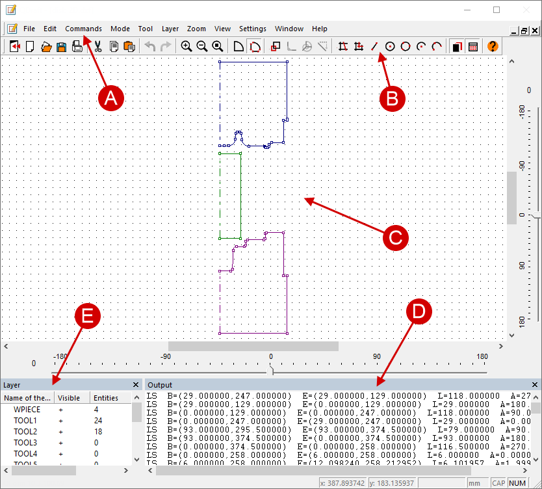Click the calculator table icon

tap(473, 47)
